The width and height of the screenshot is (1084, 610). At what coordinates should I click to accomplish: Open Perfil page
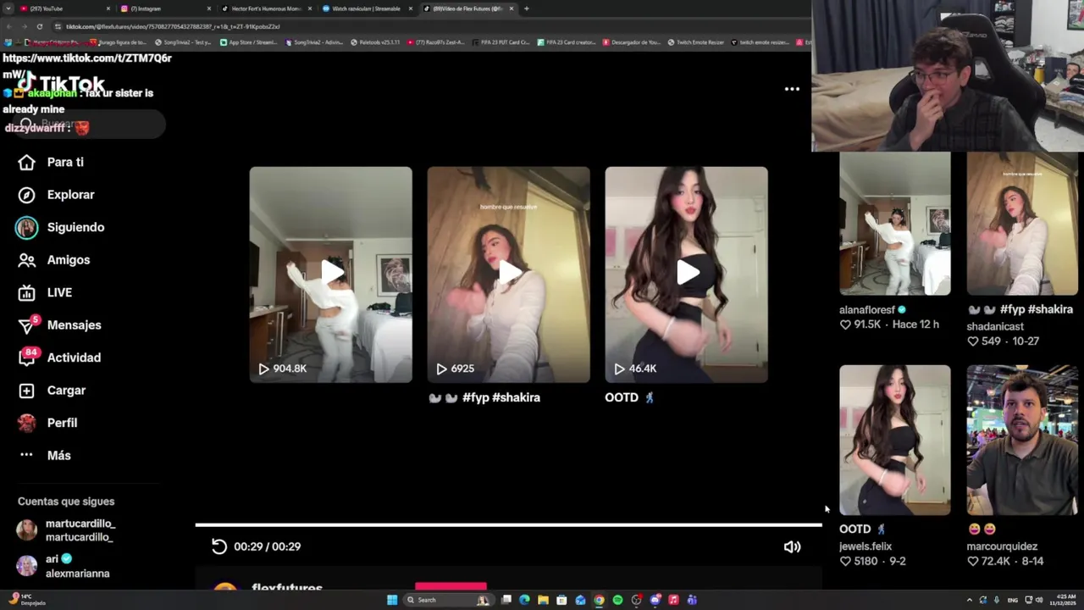pyautogui.click(x=48, y=423)
